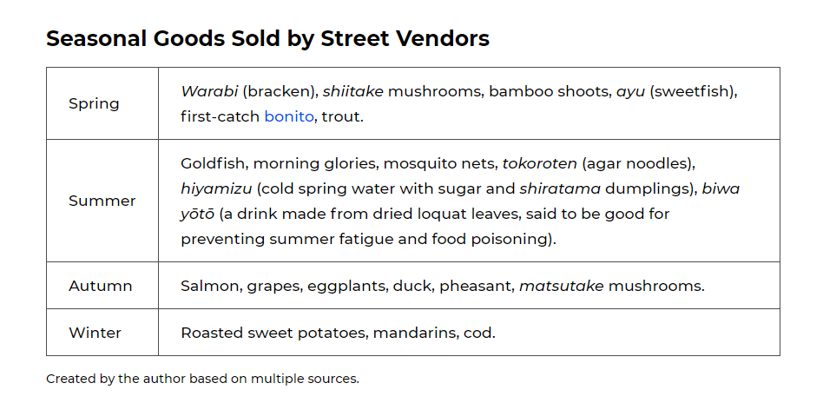Screen dimensions: 823x403
Task: Click the italic word ayu
Action: click(630, 92)
